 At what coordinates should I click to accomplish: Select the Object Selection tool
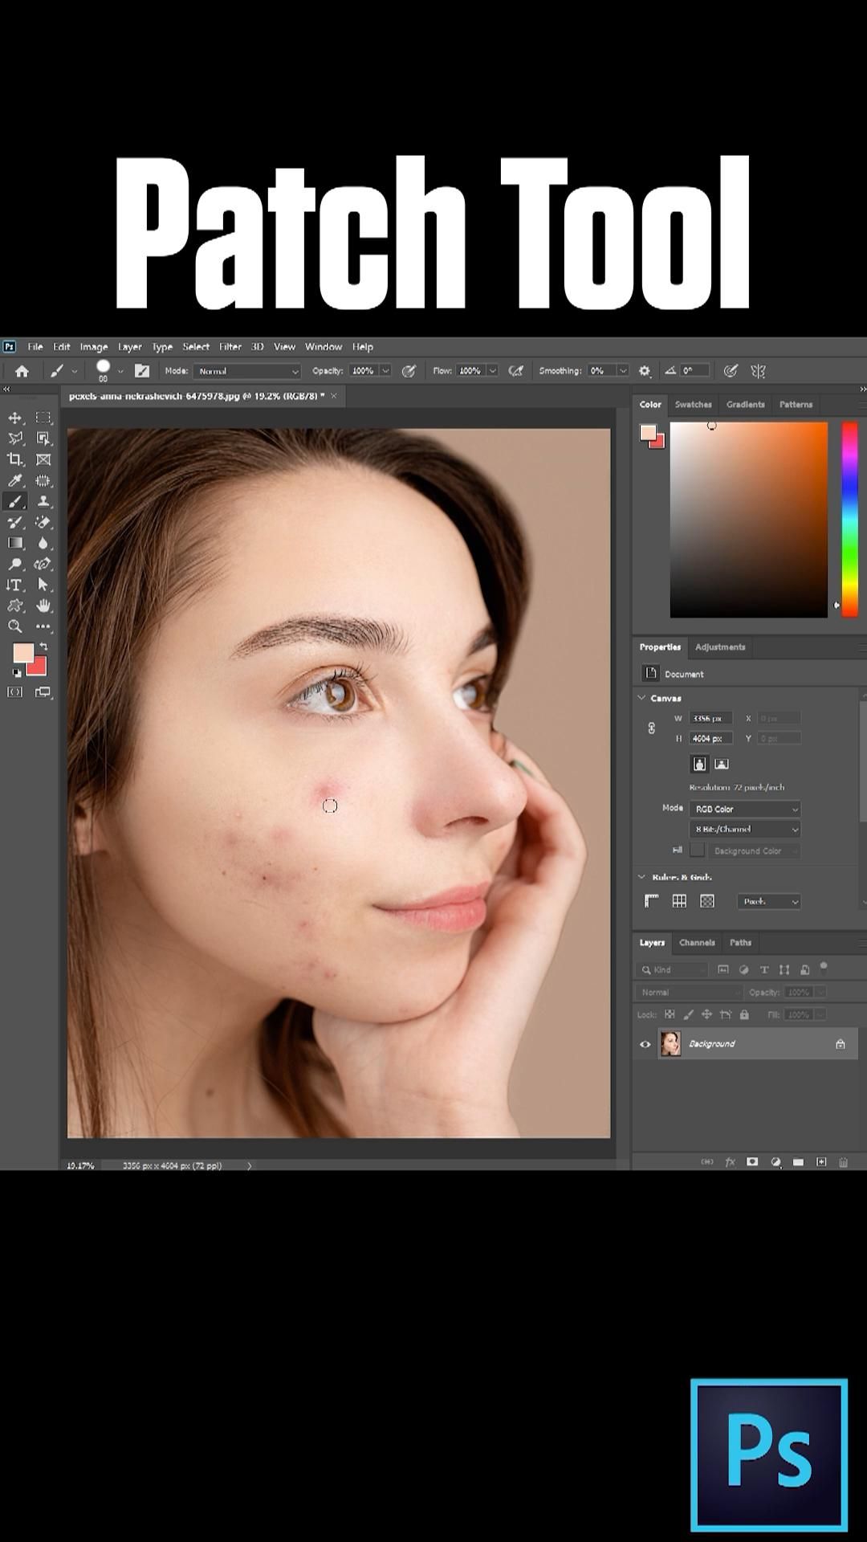click(x=43, y=439)
